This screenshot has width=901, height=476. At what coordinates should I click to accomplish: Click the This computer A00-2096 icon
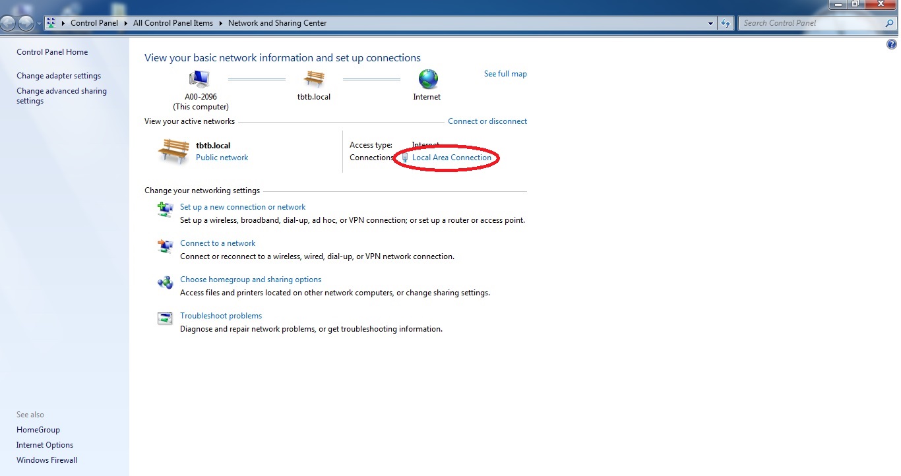click(199, 80)
